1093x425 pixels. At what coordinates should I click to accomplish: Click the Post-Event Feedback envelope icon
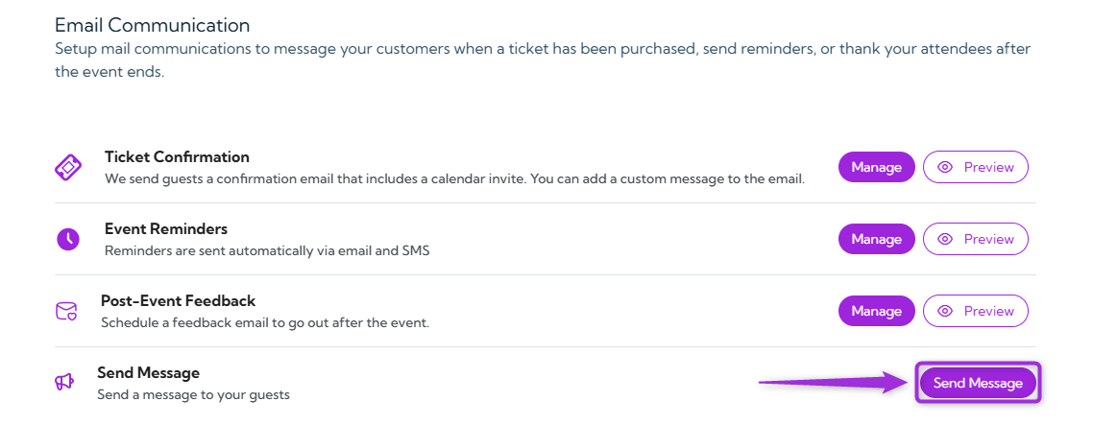(x=65, y=311)
